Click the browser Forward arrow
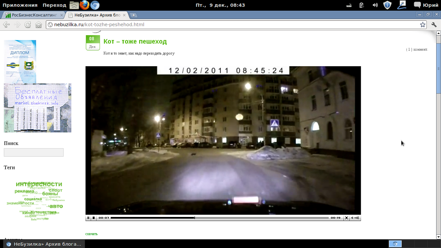 click(x=17, y=25)
